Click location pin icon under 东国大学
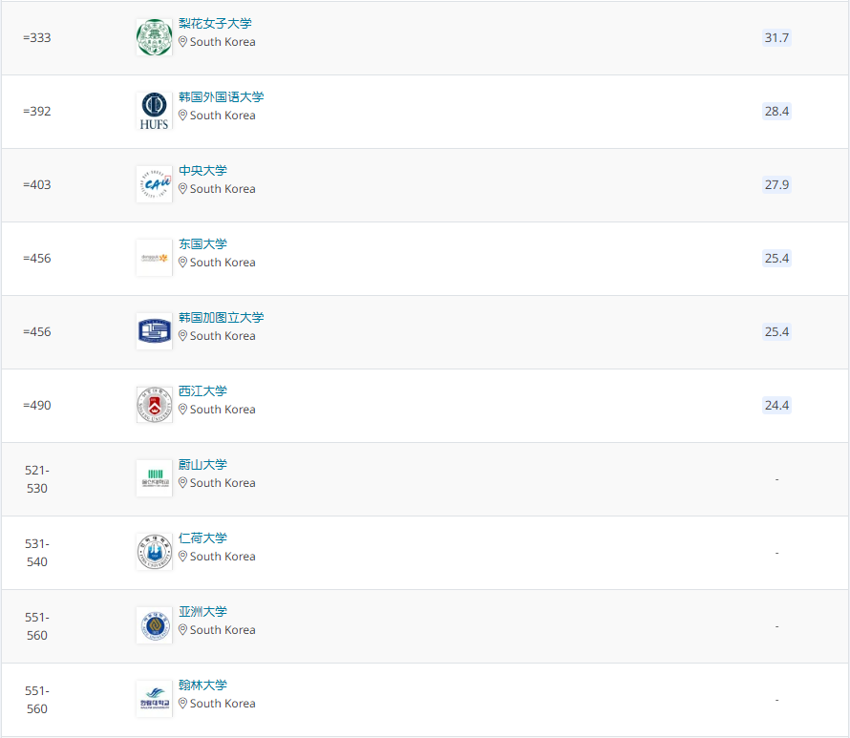850x738 pixels. 182,263
